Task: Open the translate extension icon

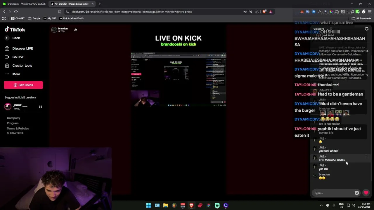Action: (308, 12)
